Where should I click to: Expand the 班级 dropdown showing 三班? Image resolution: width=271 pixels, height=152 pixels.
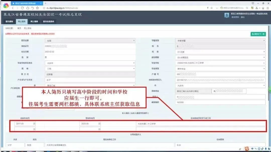[90, 68]
